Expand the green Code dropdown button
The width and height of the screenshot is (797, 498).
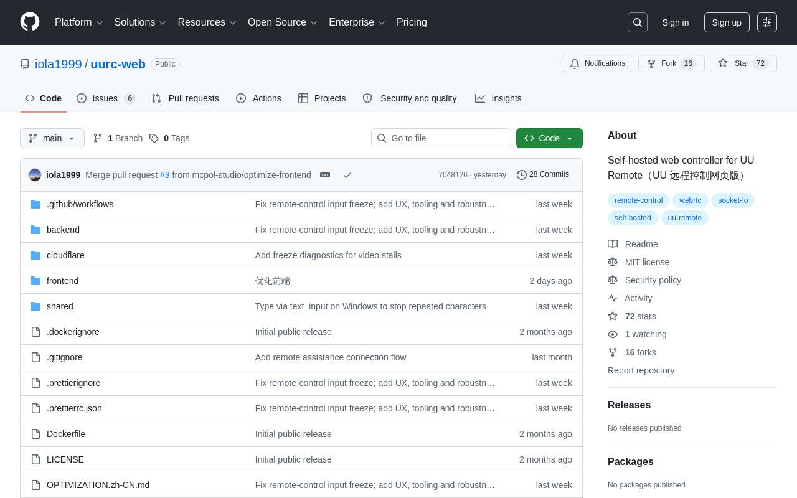coord(549,138)
